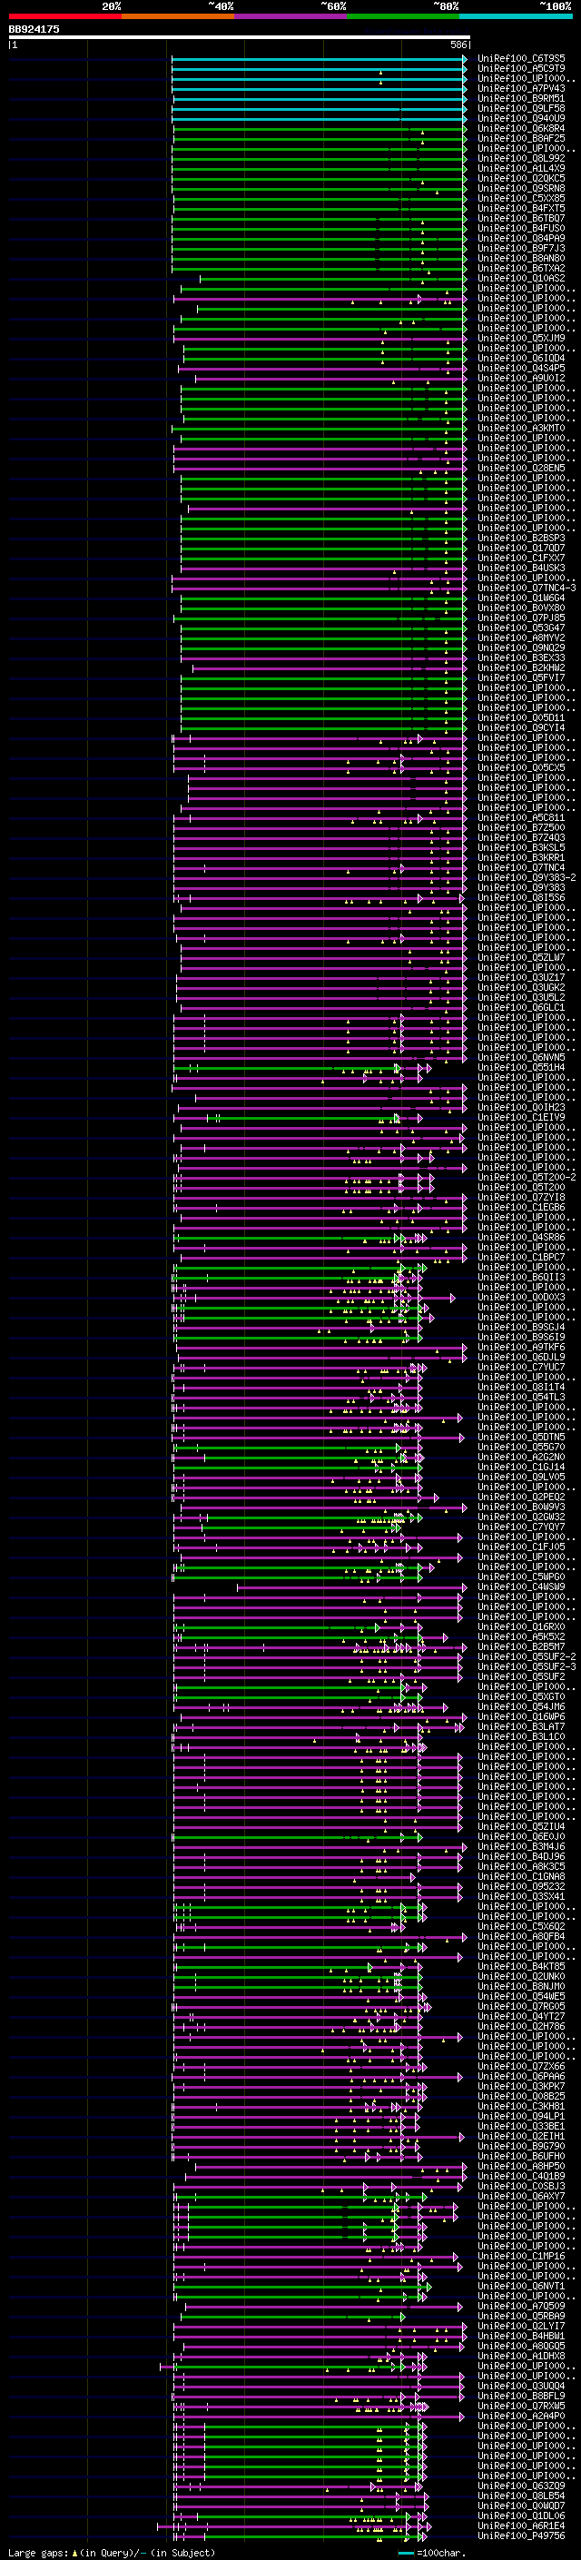
Task: Select label UniRef100_Q551H4
Action: pyautogui.click(x=521, y=1067)
